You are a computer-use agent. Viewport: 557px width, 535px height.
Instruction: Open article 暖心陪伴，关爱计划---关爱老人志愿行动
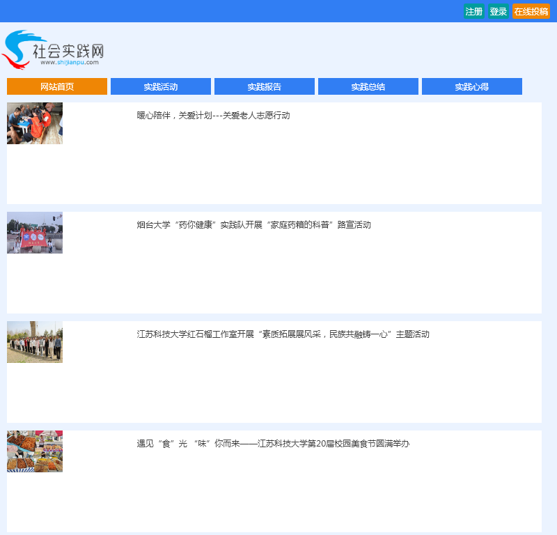[x=213, y=116]
